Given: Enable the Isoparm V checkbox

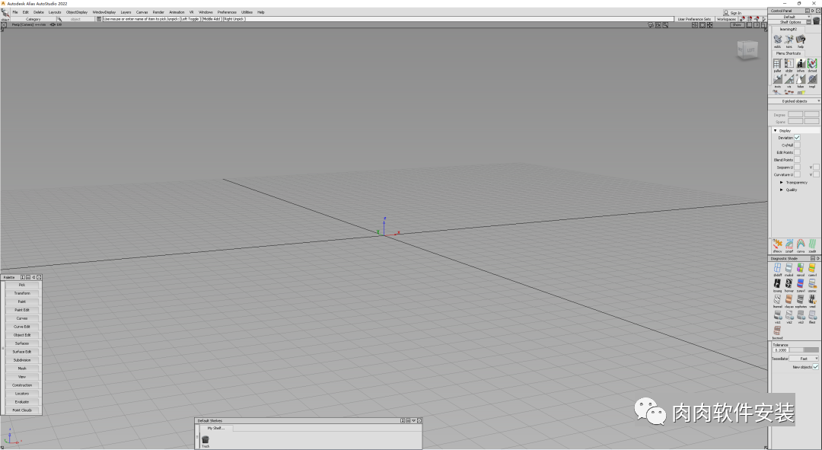Looking at the screenshot, I should click(816, 168).
